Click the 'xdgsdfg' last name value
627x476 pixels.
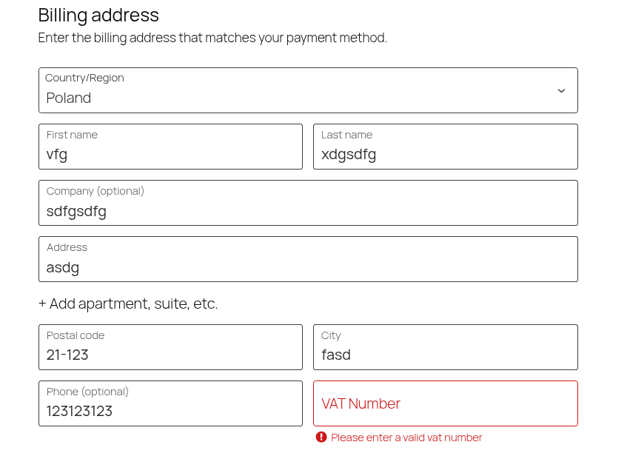click(x=349, y=154)
